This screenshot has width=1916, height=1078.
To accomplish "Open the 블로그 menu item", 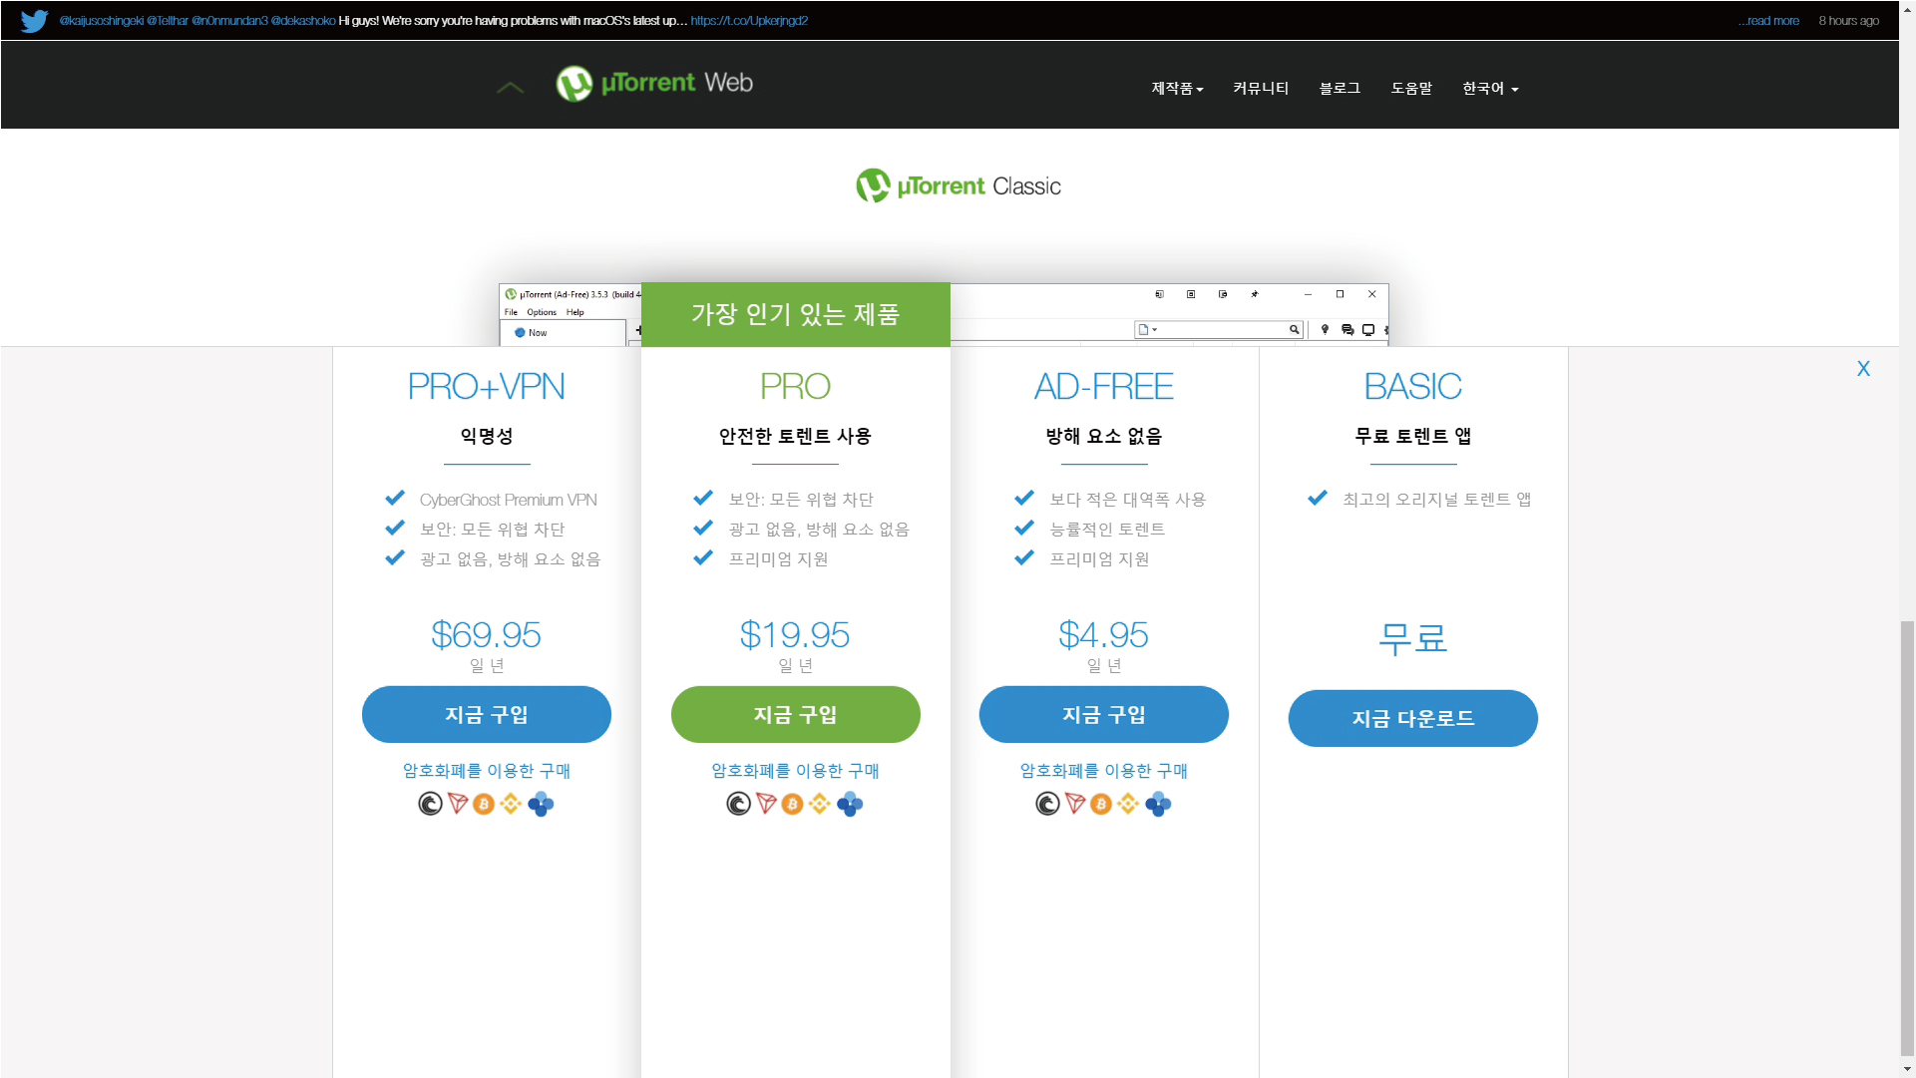I will point(1340,89).
